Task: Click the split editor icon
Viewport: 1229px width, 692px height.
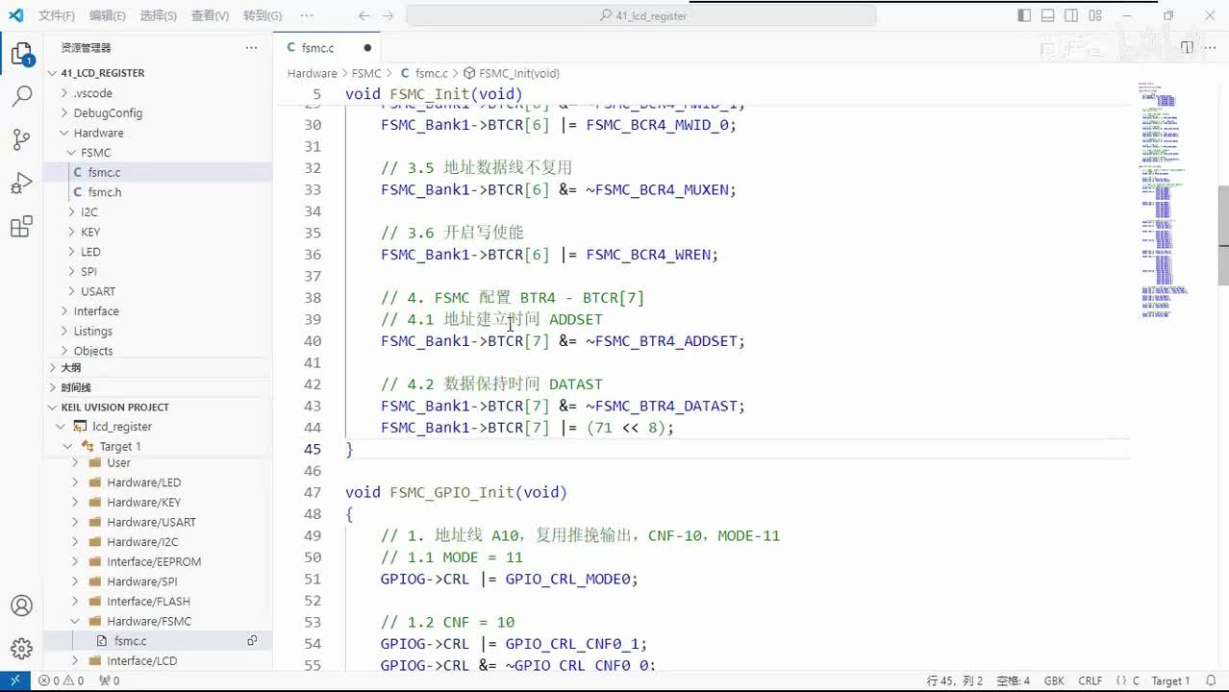Action: (x=1187, y=47)
